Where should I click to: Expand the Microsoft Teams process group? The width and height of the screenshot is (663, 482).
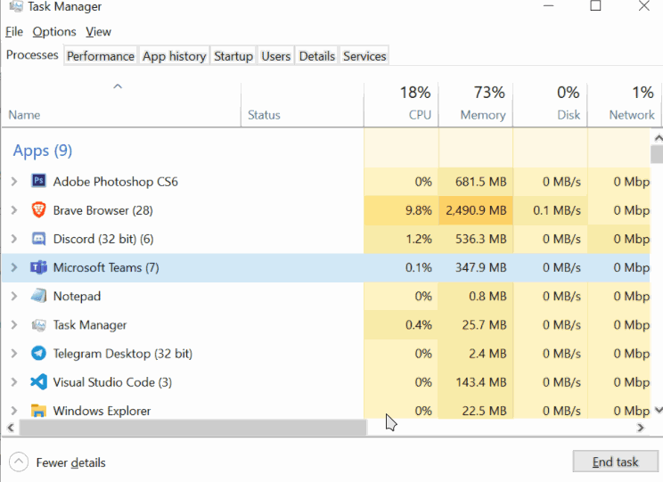[14, 267]
